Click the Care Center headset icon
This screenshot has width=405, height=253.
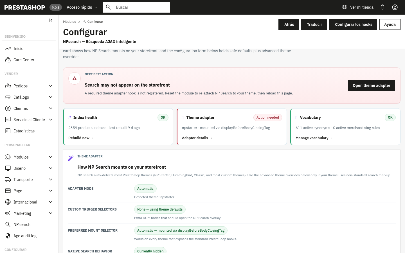(8, 60)
